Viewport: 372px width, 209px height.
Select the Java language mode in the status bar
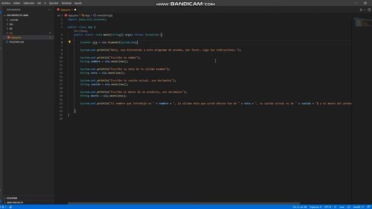342,207
